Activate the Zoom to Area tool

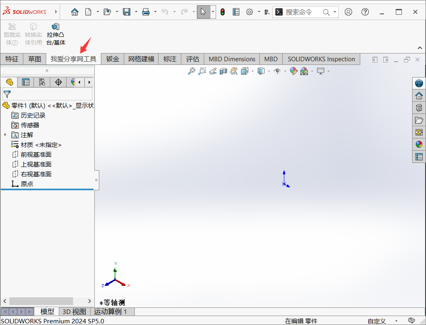click(x=202, y=71)
